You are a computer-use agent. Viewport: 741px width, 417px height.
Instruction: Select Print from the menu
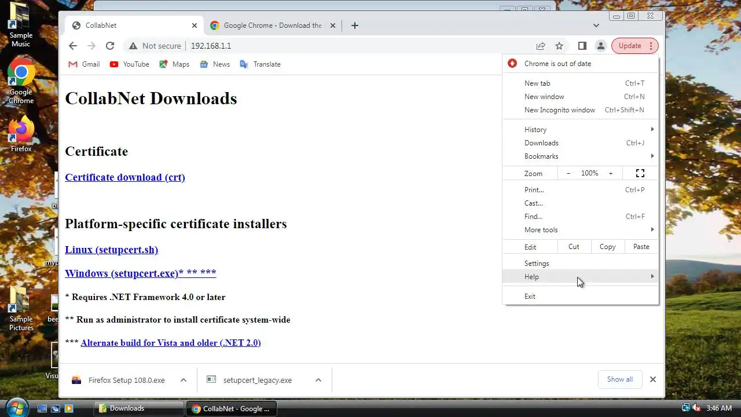click(x=580, y=190)
